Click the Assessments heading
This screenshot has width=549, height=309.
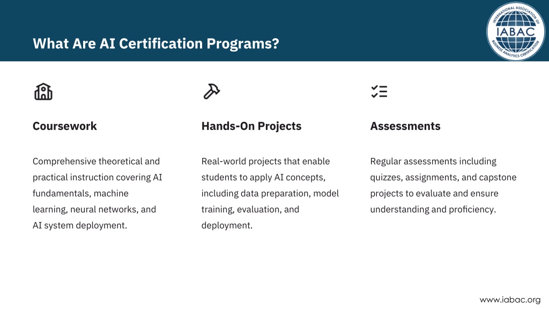(x=405, y=126)
